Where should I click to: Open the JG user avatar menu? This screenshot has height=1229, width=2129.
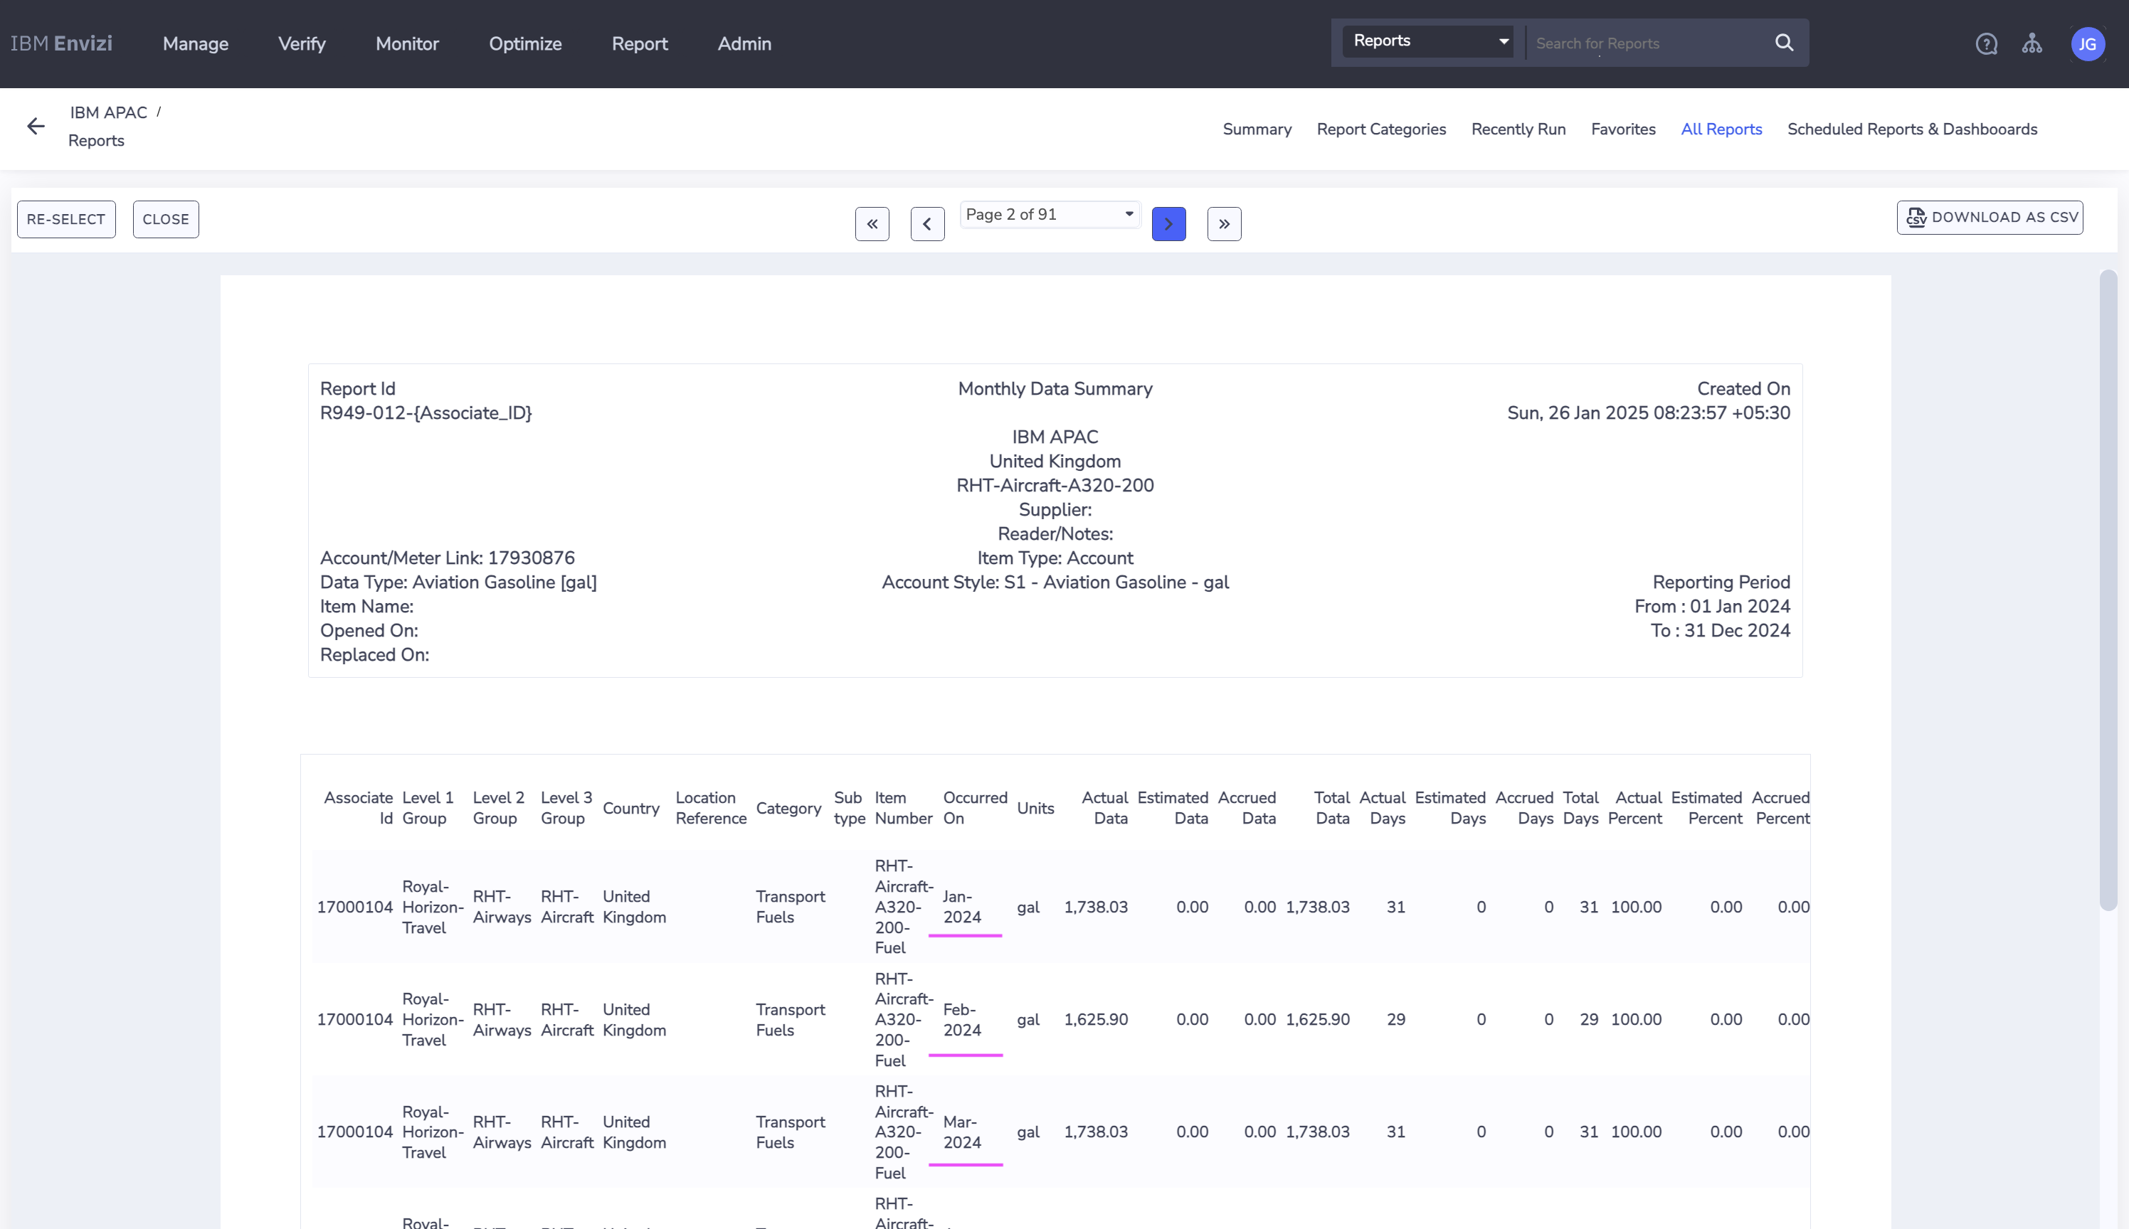[2088, 44]
